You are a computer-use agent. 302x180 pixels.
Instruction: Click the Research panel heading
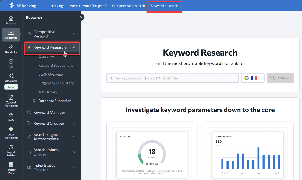click(x=34, y=17)
